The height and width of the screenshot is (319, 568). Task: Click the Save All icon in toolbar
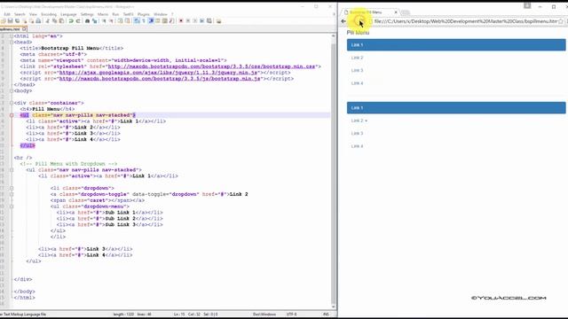click(x=17, y=21)
